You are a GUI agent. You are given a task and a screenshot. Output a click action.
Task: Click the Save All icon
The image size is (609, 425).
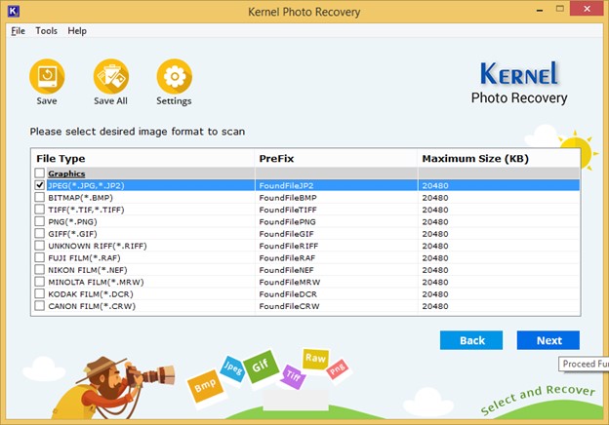pyautogui.click(x=110, y=76)
